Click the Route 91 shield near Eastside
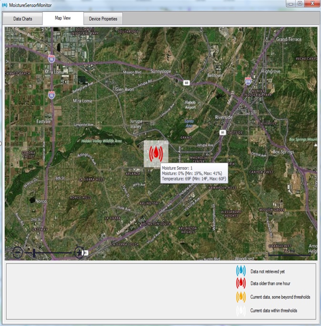 click(223, 132)
